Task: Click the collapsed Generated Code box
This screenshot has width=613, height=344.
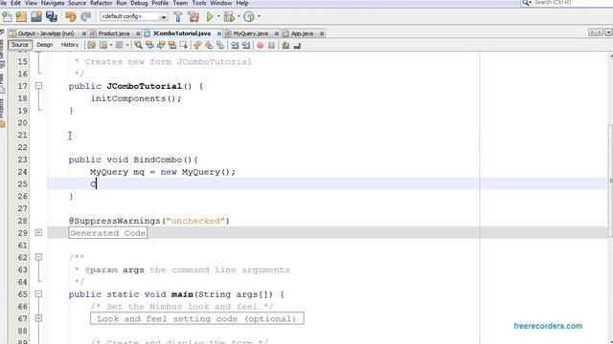Action: [x=108, y=233]
